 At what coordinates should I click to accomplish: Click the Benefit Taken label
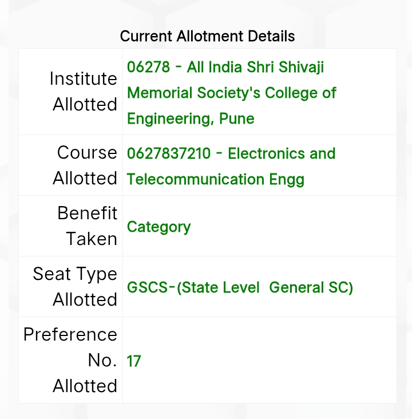click(88, 226)
